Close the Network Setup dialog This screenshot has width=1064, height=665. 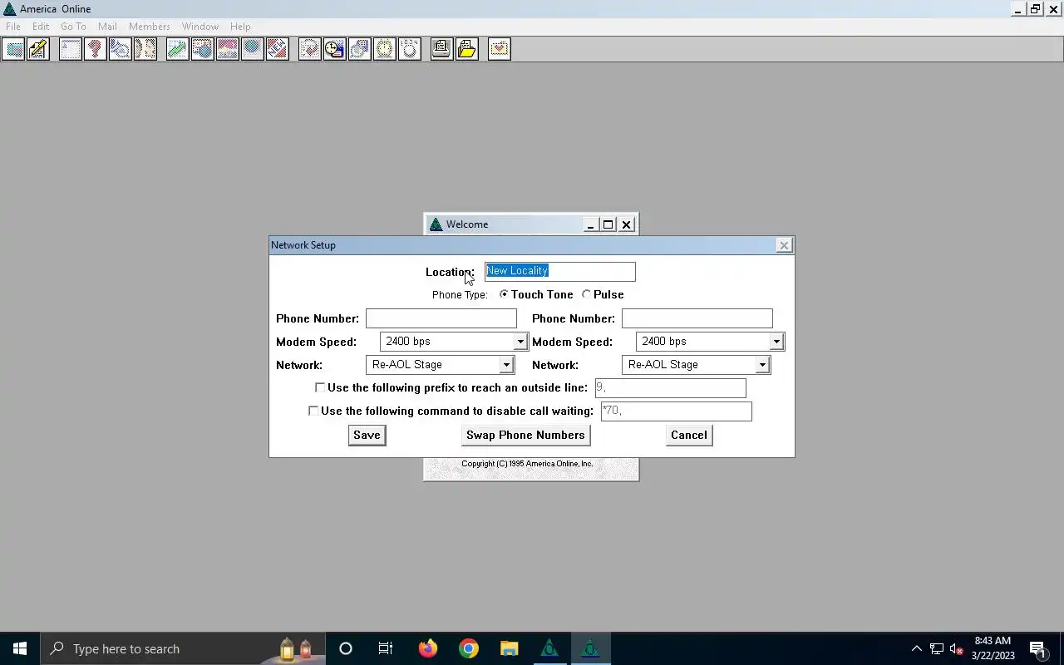(784, 245)
